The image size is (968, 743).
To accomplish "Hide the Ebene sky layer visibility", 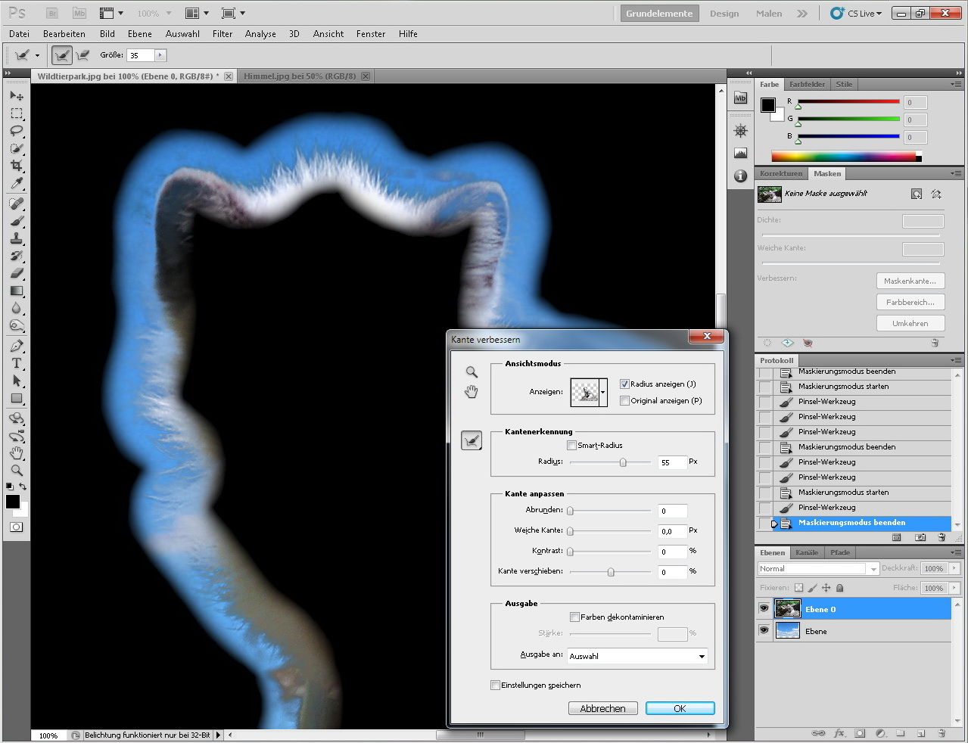I will pos(764,631).
